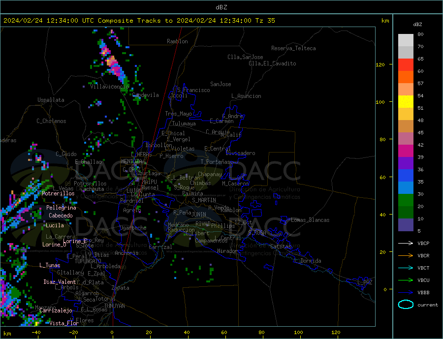Click the 'Uspallata' label on map

[x=51, y=100]
